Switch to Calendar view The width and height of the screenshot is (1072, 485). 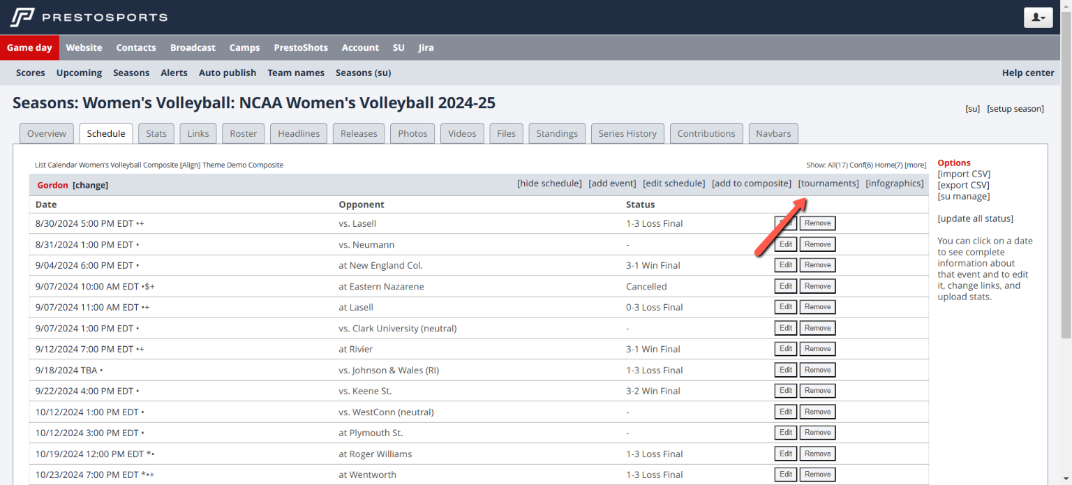[62, 165]
